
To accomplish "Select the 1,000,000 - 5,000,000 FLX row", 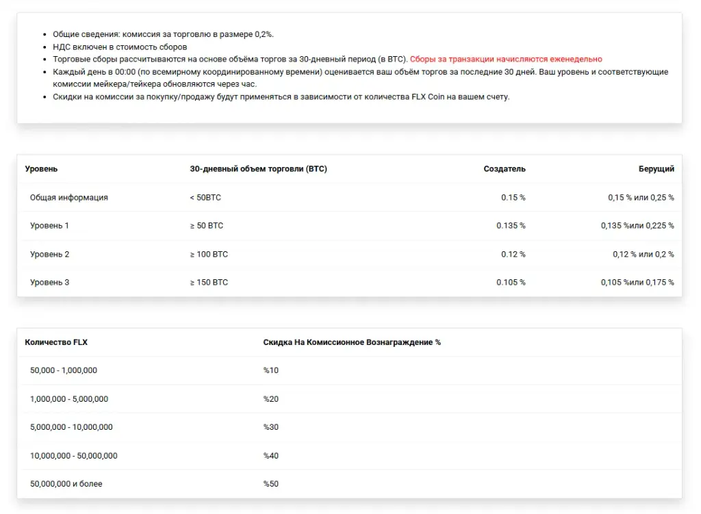I will pyautogui.click(x=350, y=399).
